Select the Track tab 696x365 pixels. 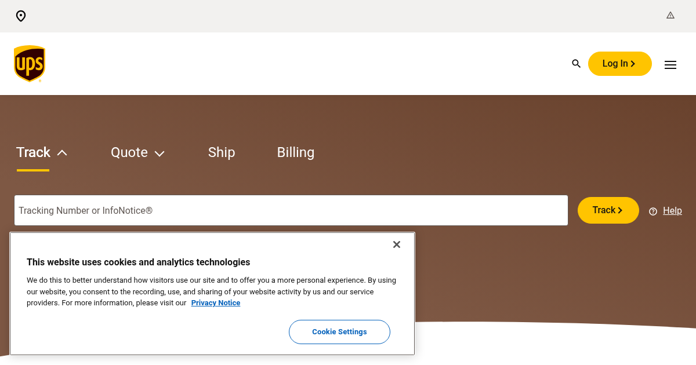pyautogui.click(x=33, y=152)
